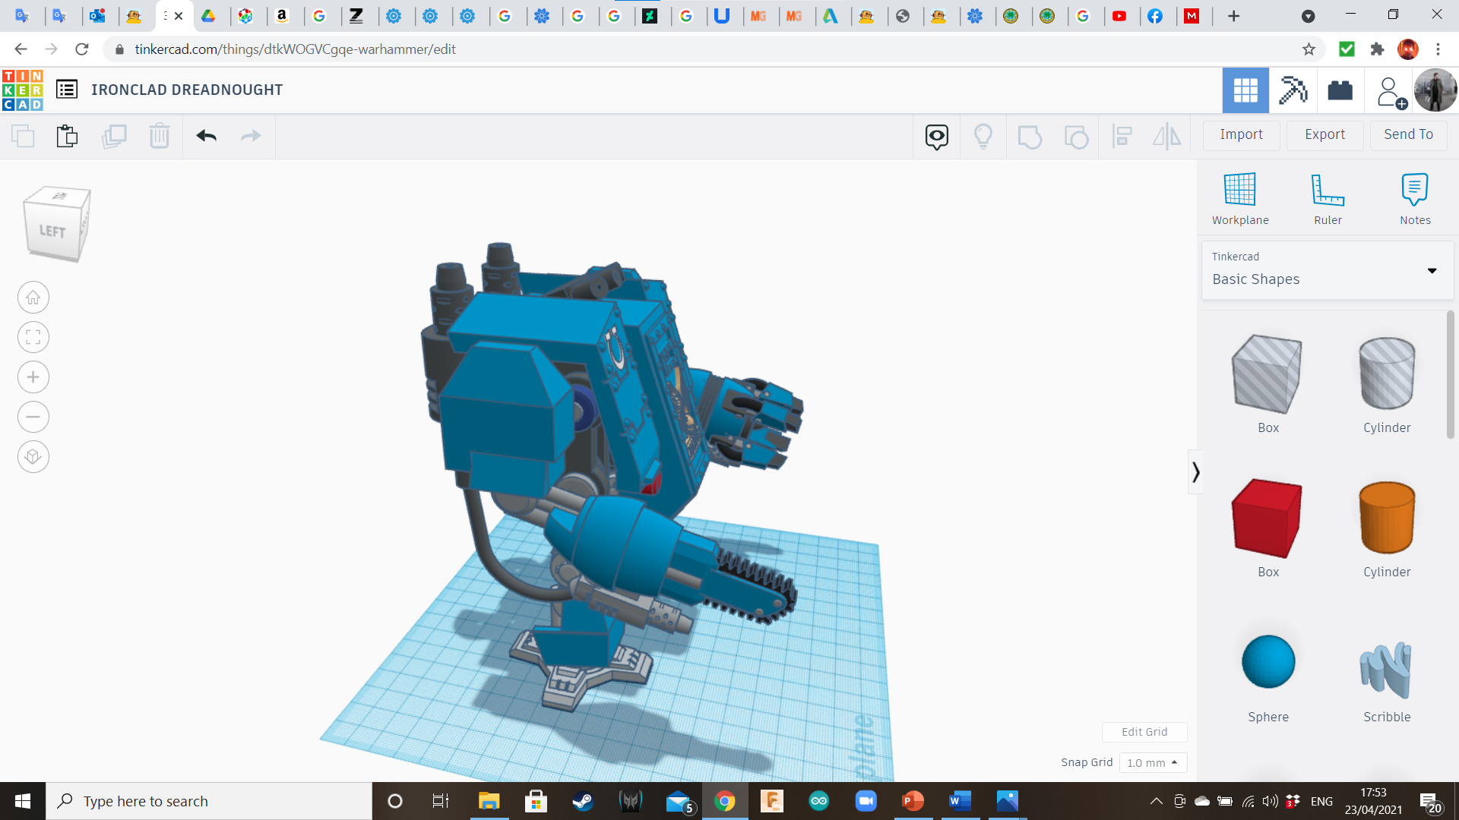
Task: Expand the Basic Shapes dropdown
Action: [x=1432, y=271]
